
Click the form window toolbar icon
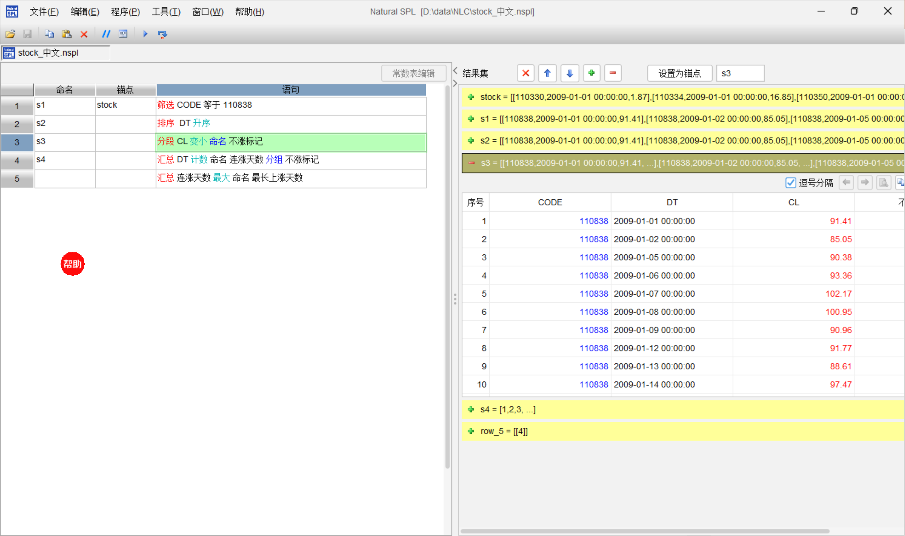[123, 34]
